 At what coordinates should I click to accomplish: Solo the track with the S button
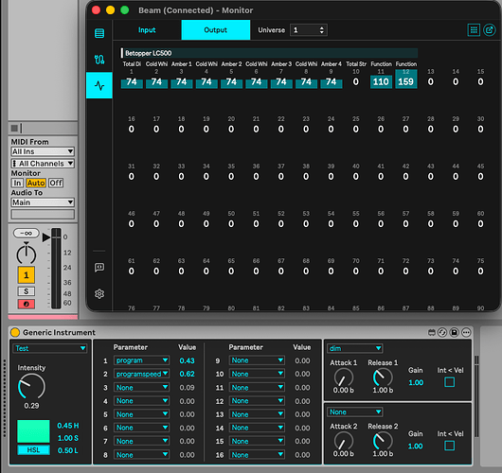click(27, 291)
